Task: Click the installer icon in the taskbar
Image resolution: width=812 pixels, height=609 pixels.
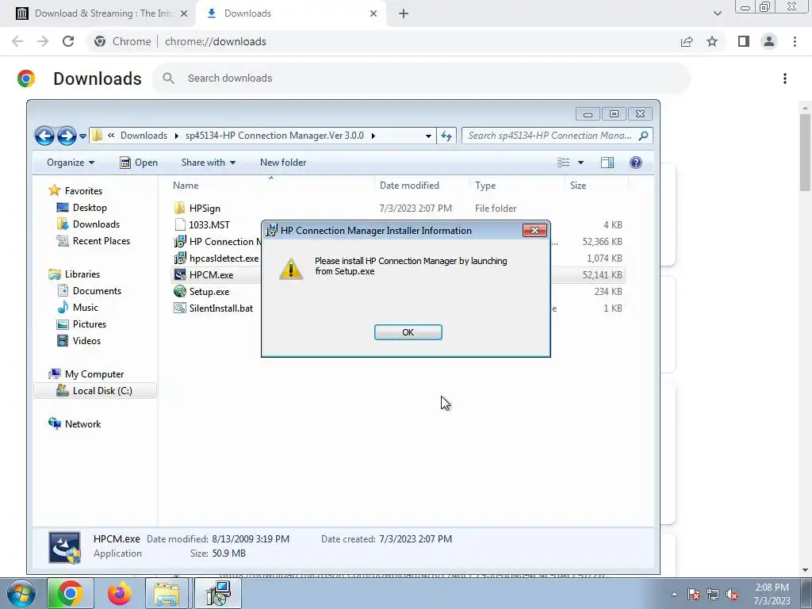Action: click(x=218, y=593)
